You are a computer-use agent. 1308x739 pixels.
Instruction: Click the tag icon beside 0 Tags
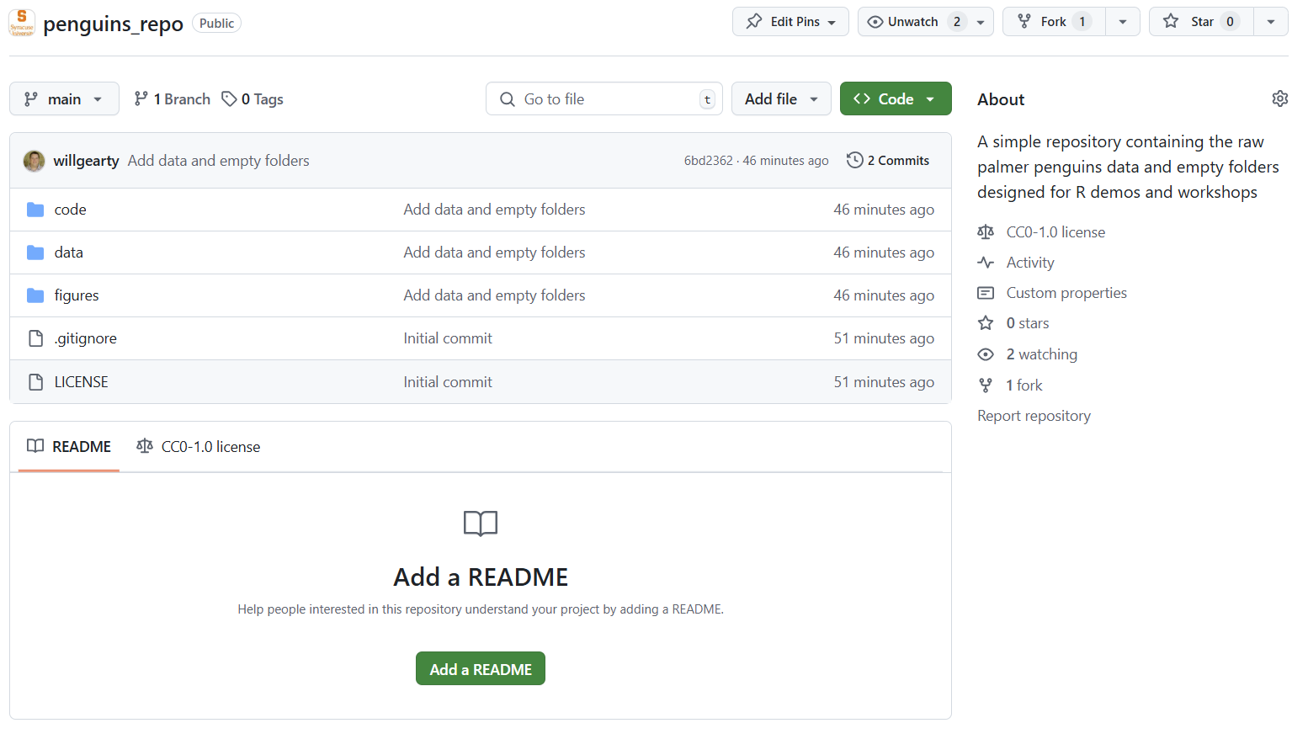229,98
